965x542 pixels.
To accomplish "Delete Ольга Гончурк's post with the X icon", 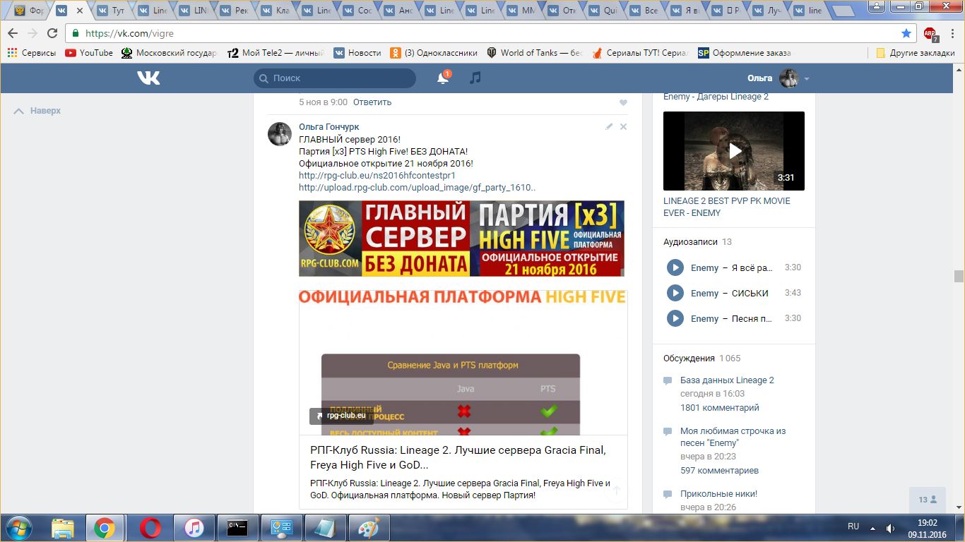I will [623, 127].
